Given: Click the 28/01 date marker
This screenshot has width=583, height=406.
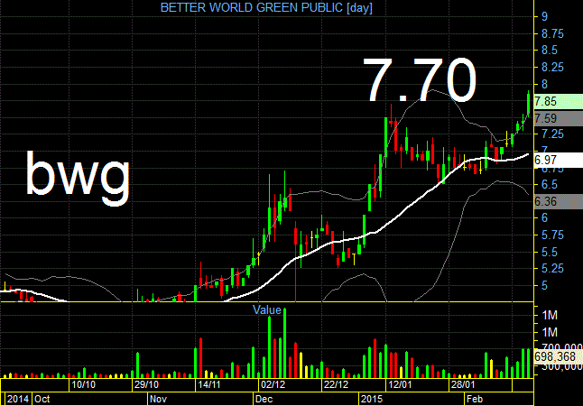Looking at the screenshot, I should 463,384.
